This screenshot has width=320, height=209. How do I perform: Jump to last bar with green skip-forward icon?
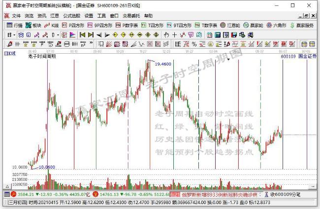pyautogui.click(x=91, y=35)
